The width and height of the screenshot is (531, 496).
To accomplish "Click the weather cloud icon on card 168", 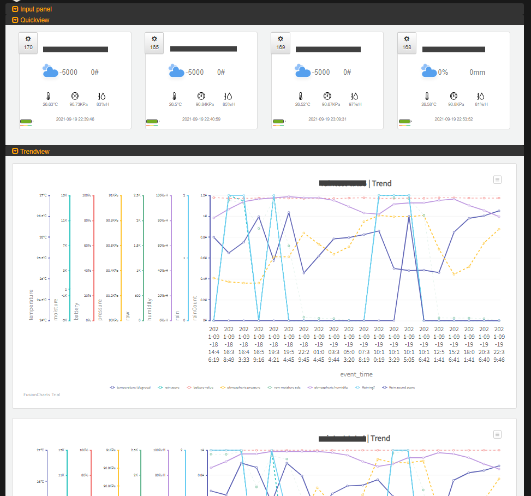I will point(429,71).
